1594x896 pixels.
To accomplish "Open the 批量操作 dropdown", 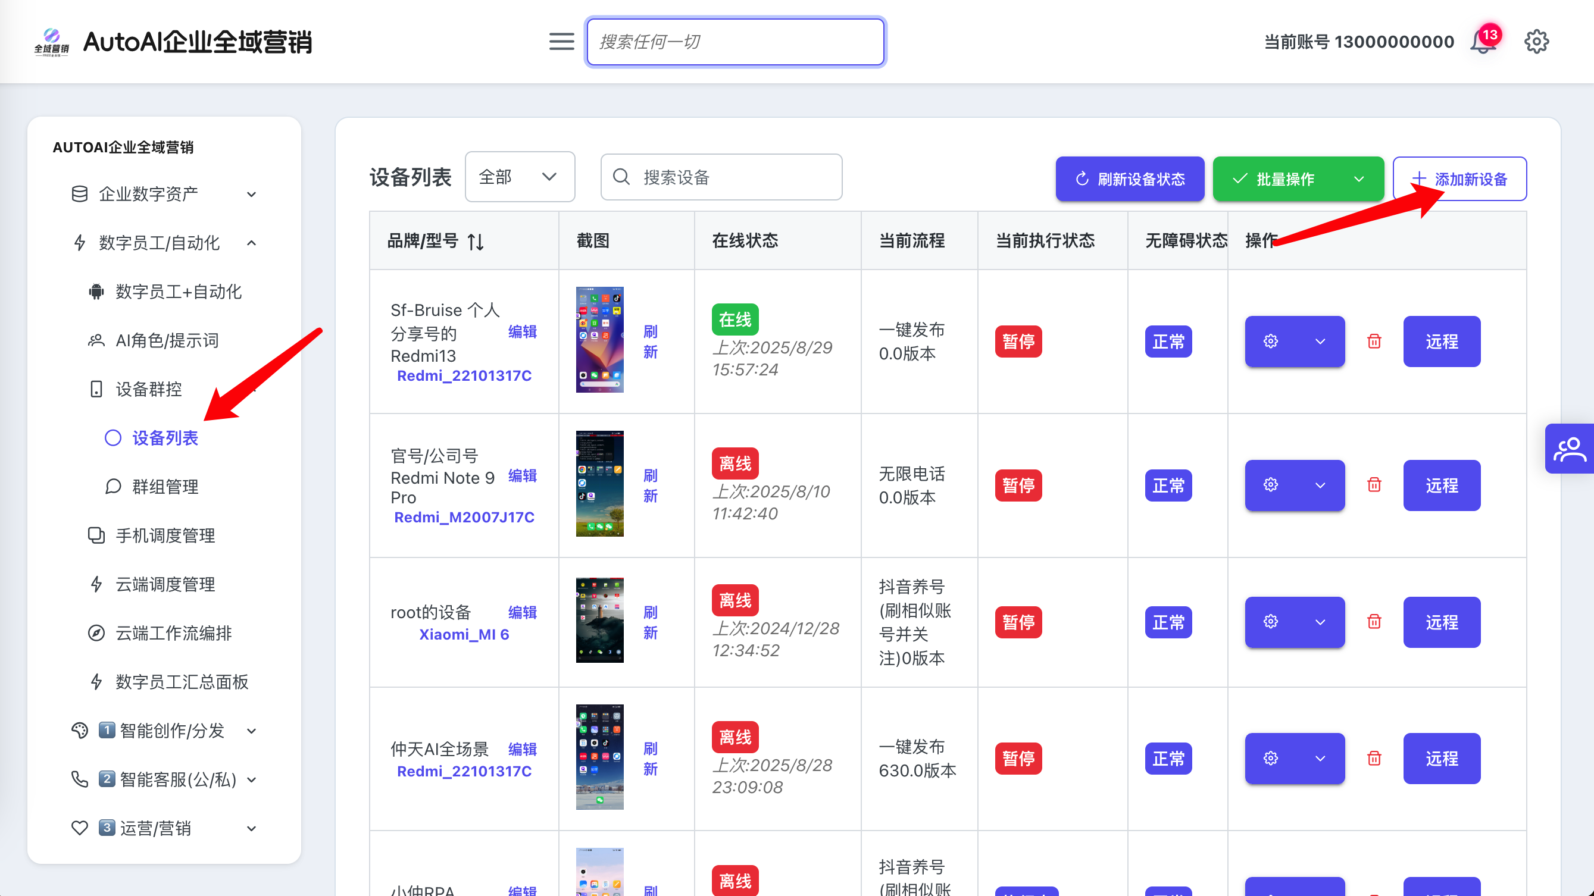I will click(1298, 179).
